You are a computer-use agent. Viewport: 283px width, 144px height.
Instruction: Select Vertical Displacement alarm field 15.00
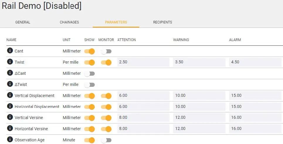tap(255, 95)
